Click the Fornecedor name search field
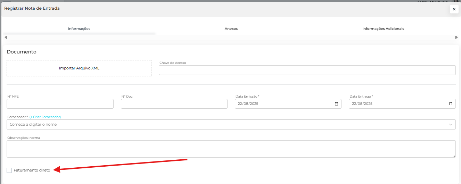Screen dimensions: 461x184 coord(222,125)
